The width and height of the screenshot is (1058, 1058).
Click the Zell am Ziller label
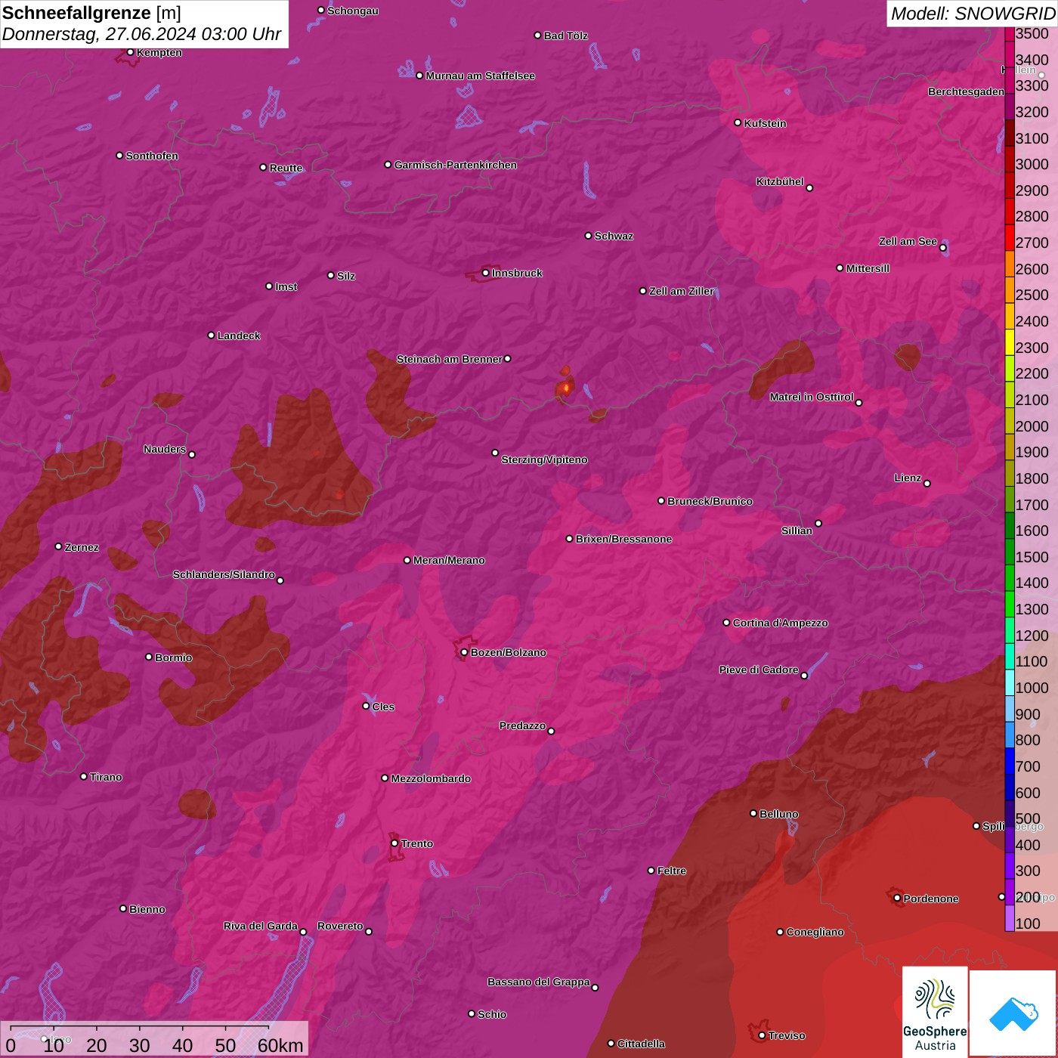[682, 291]
